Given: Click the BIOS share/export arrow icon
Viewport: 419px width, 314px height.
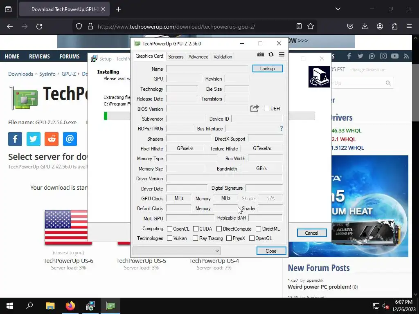Looking at the screenshot, I should click(x=255, y=108).
